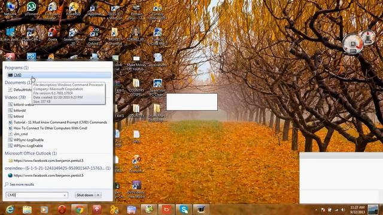Viewport: 383px width, 215px height.
Task: Open How To Connect To Other Computers With Cmd
Action: (x=48, y=128)
